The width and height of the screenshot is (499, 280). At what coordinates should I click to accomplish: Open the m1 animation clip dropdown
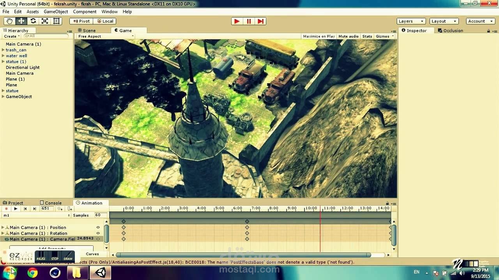(x=36, y=215)
